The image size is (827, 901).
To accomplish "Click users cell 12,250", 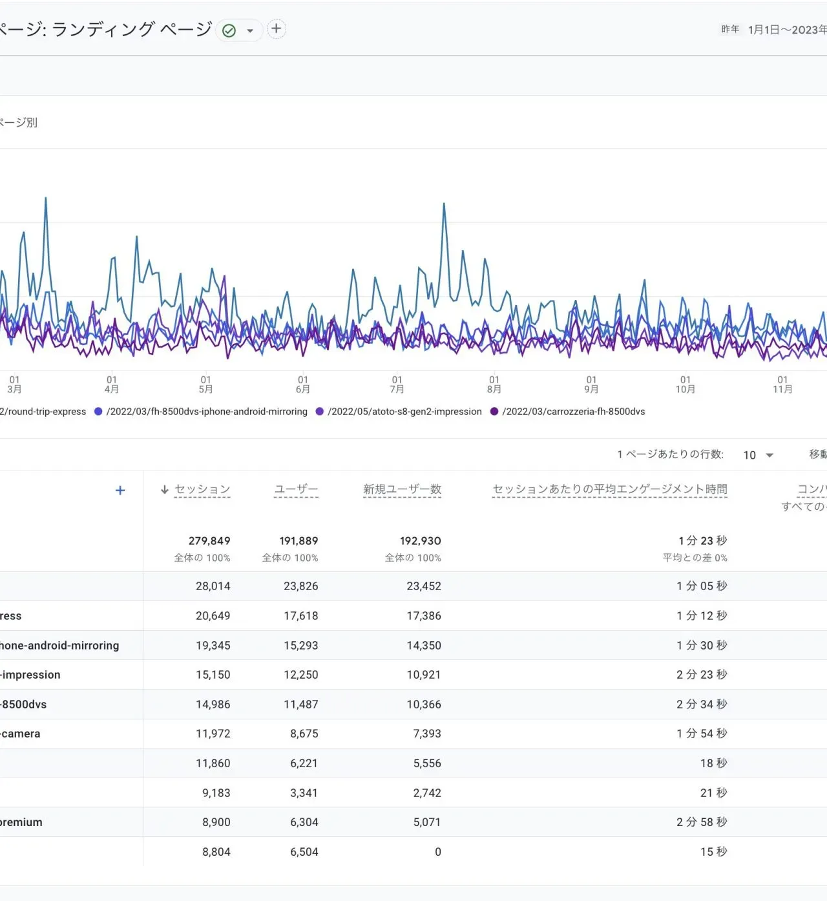I will click(301, 675).
